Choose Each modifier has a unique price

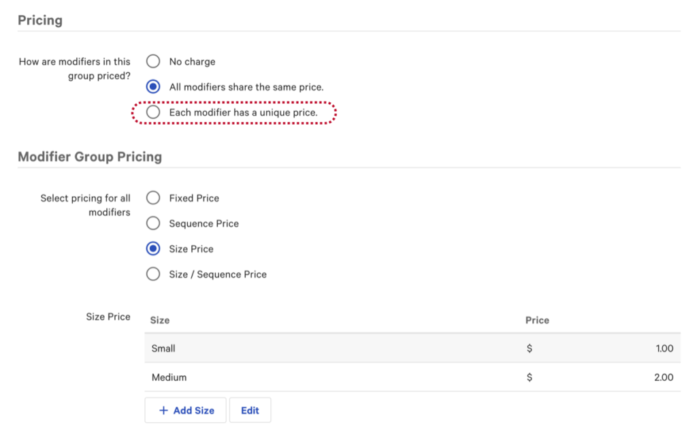pos(152,112)
